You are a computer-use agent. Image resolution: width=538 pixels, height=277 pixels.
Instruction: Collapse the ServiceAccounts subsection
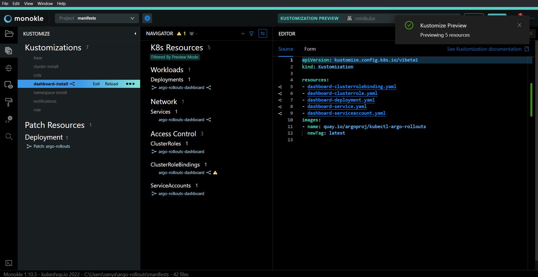click(171, 186)
